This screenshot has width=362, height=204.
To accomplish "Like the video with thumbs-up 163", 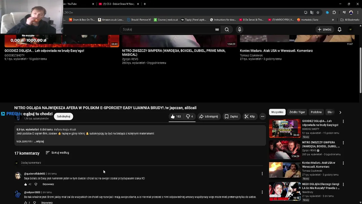I will point(176,116).
